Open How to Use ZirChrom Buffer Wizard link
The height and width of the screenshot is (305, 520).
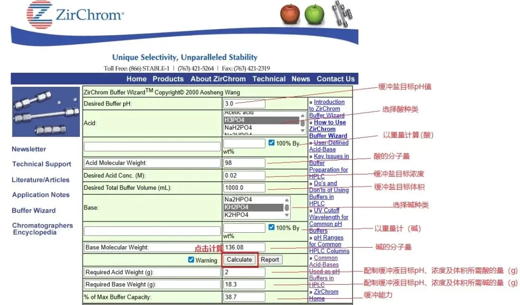coord(328,129)
